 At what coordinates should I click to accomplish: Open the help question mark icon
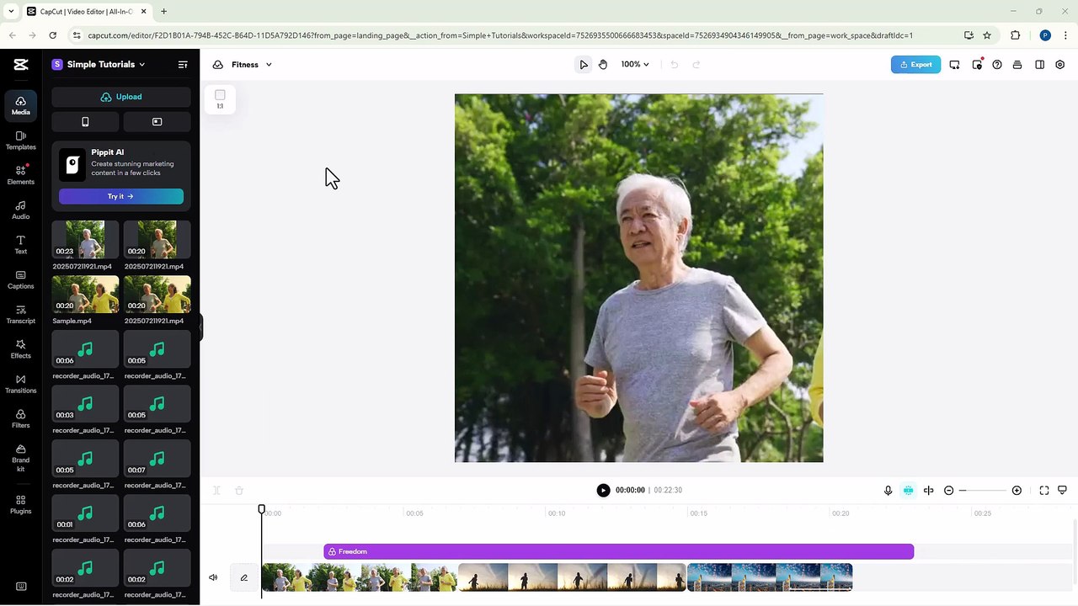click(997, 64)
